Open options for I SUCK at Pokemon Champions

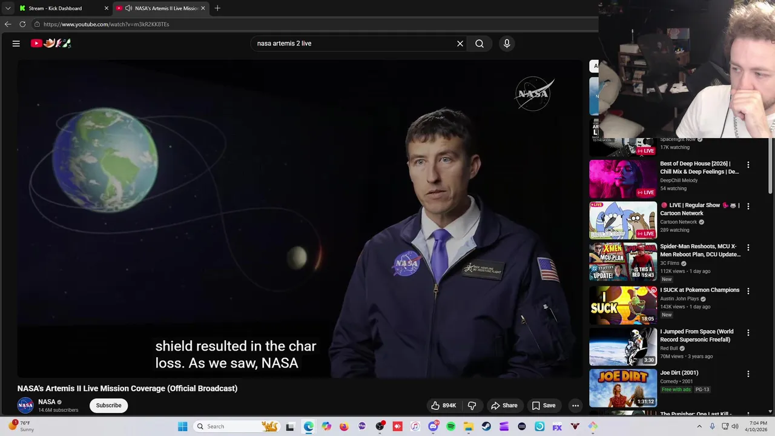748,290
